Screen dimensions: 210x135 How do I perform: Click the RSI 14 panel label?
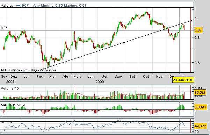pos(6,122)
